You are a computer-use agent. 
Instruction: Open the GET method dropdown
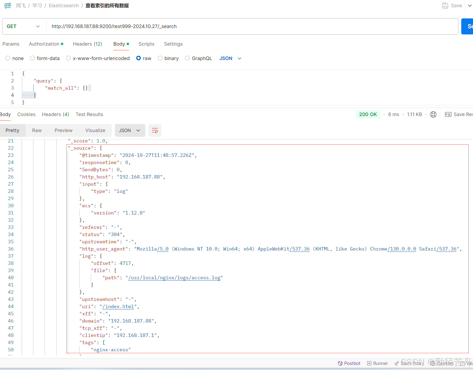[x=23, y=26]
